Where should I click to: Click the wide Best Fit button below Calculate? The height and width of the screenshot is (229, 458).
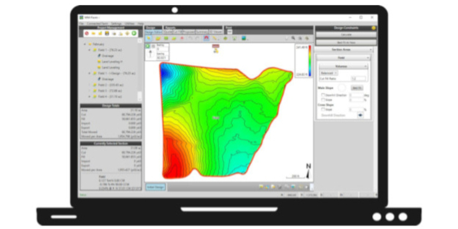(x=346, y=42)
